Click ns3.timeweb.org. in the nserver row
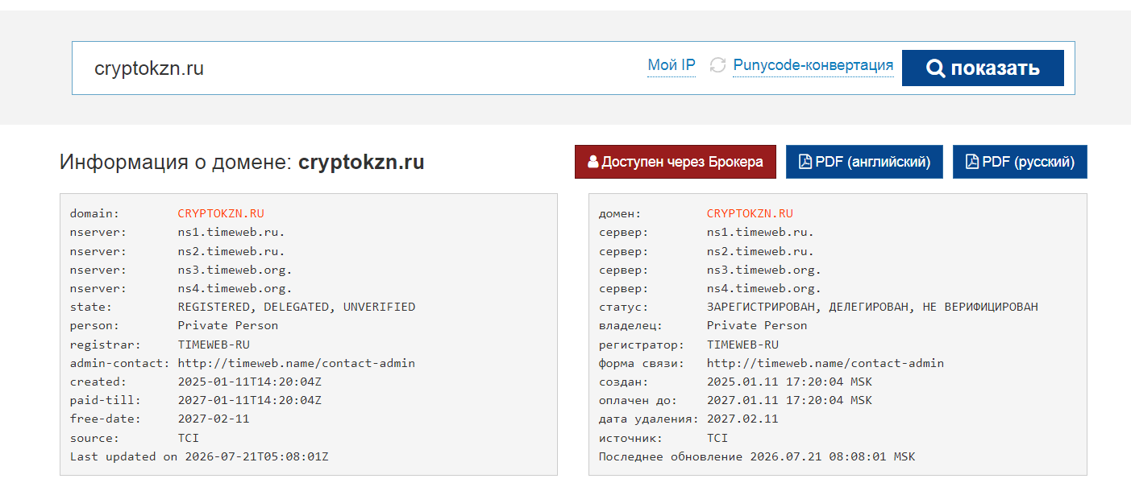Image resolution: width=1131 pixels, height=487 pixels. coord(235,270)
